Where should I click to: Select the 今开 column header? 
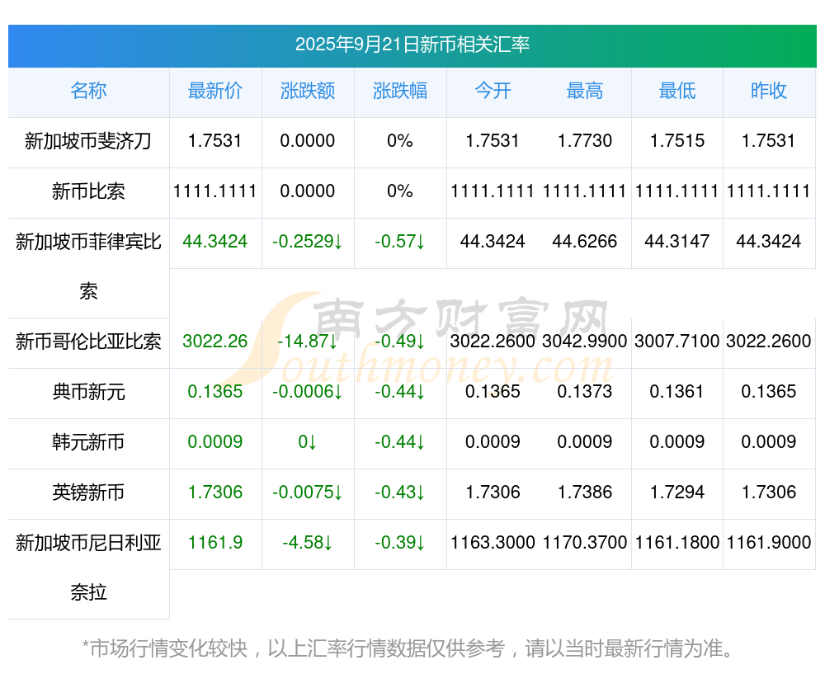click(x=493, y=91)
